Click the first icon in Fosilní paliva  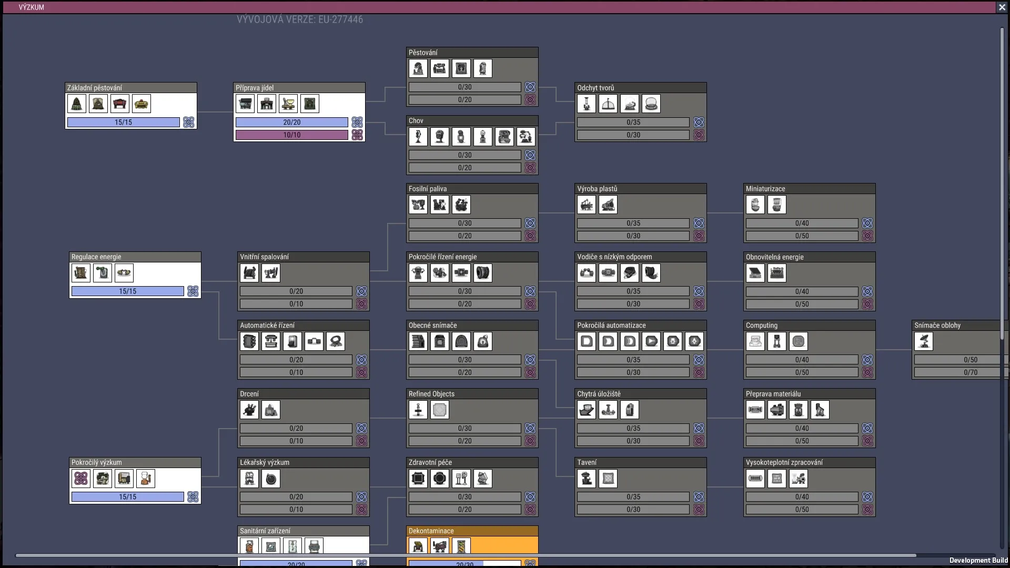click(418, 205)
